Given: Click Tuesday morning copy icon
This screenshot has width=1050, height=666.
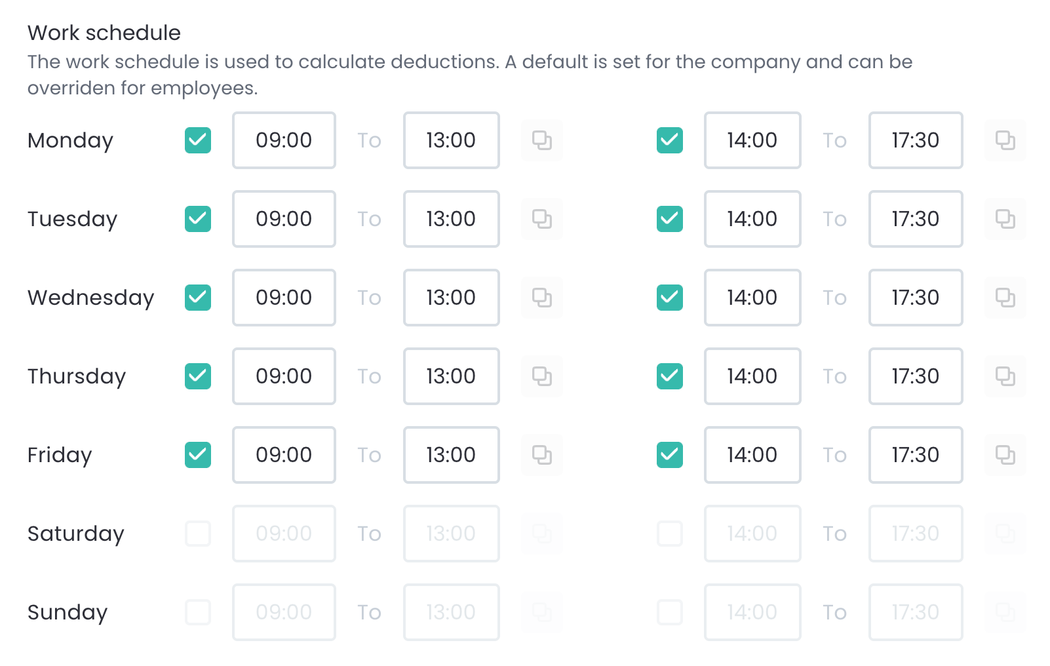Looking at the screenshot, I should 542,219.
